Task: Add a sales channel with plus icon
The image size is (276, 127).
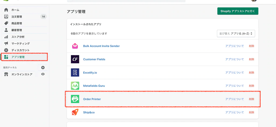Action: tap(43, 68)
